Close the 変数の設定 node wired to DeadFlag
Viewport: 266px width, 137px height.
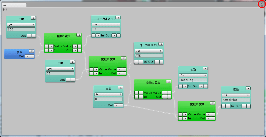coord(169,81)
